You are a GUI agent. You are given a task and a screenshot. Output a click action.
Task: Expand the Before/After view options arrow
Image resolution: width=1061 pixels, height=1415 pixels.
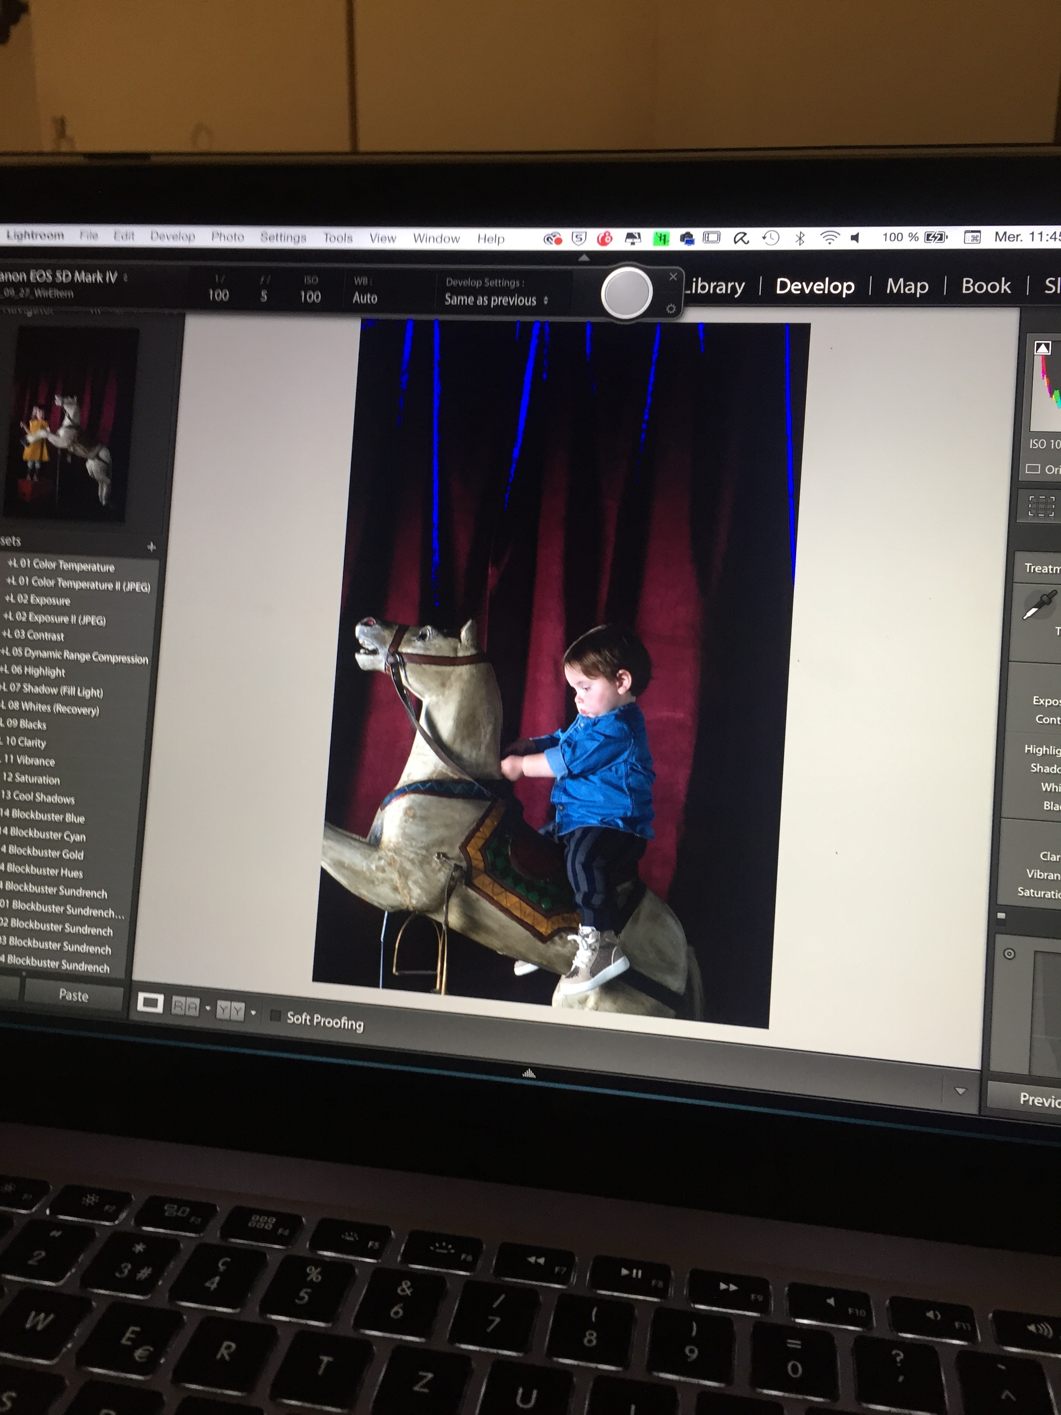[254, 1013]
